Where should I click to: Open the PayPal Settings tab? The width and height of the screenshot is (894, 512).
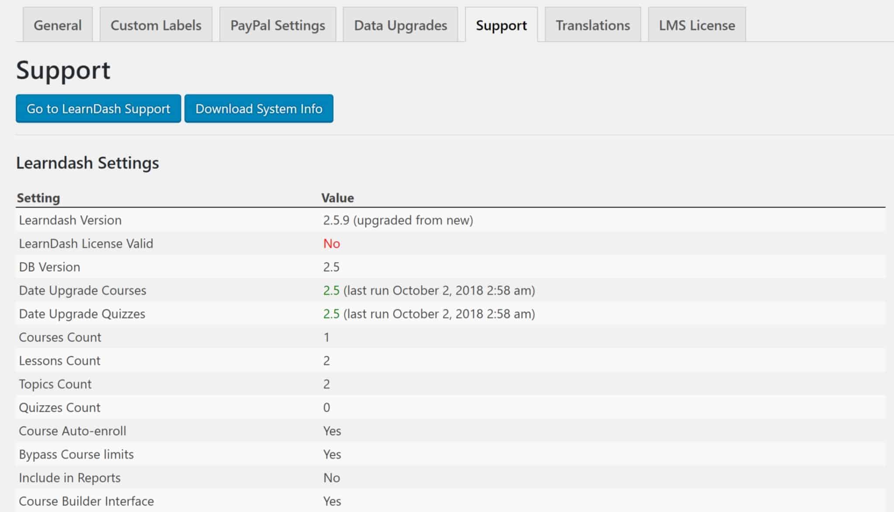tap(278, 25)
